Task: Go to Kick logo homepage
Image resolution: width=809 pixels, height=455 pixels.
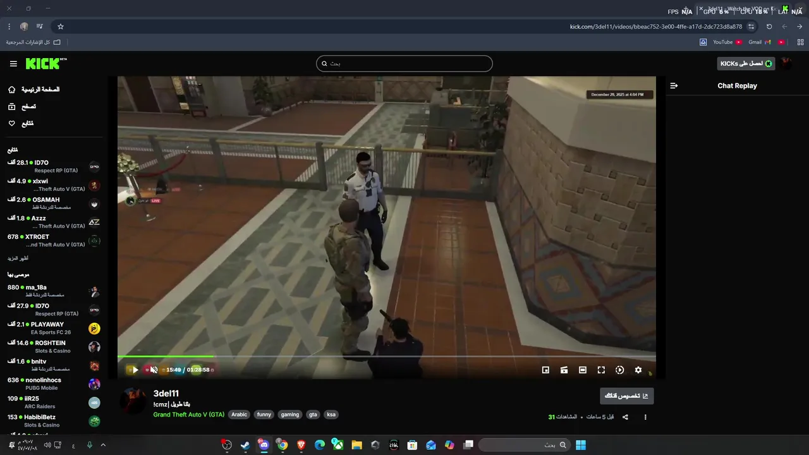Action: click(x=46, y=63)
